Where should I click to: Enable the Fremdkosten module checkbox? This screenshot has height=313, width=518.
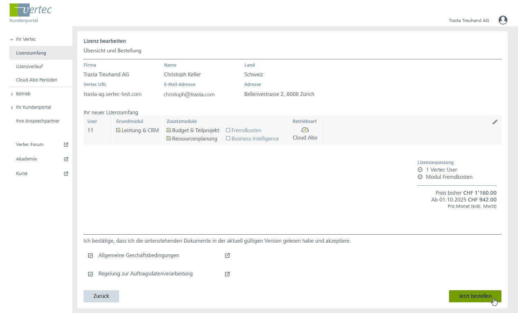(x=228, y=130)
